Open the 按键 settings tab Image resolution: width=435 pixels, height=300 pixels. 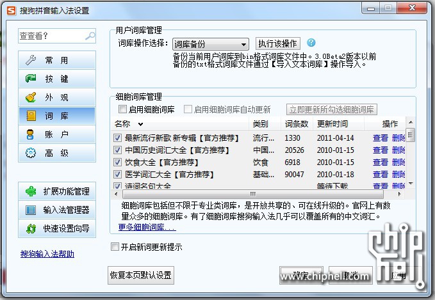57,79
